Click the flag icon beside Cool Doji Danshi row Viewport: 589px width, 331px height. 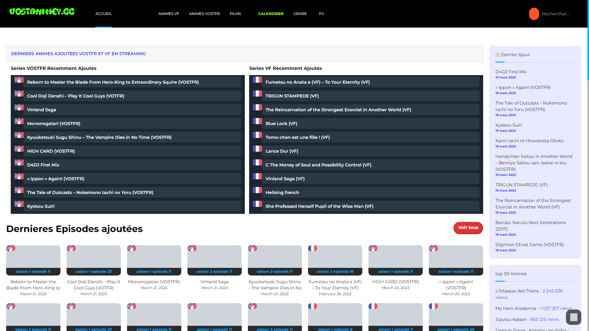click(x=19, y=93)
